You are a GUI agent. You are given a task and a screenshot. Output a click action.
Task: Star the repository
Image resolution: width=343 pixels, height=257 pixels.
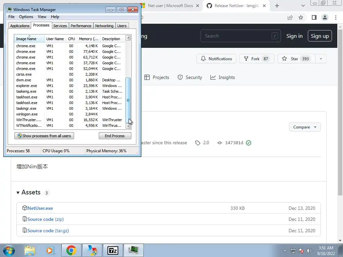296,59
